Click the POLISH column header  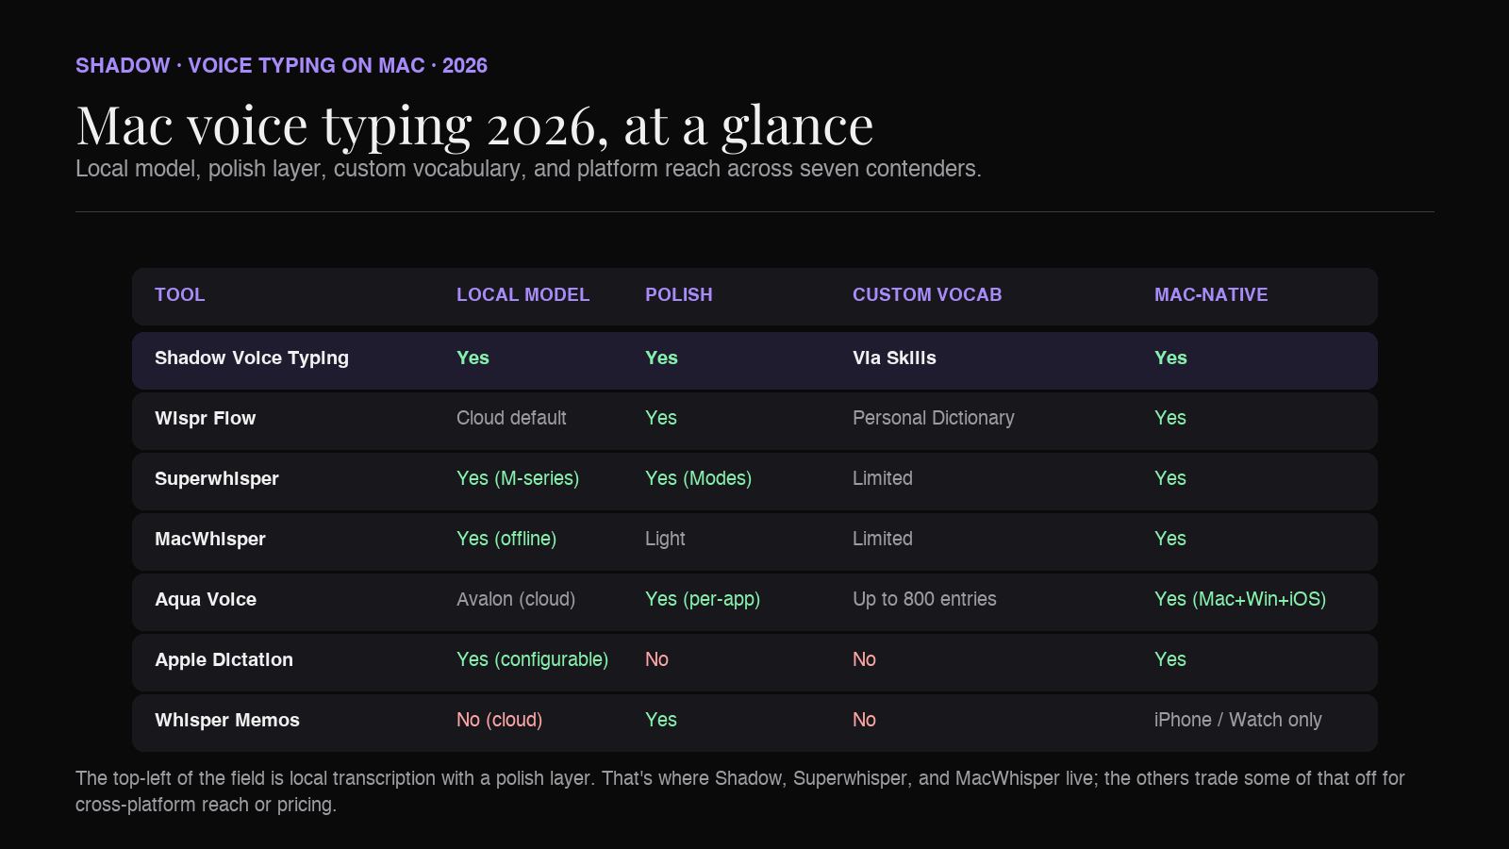678,295
